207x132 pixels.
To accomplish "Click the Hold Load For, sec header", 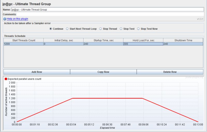I will pos(143,40).
